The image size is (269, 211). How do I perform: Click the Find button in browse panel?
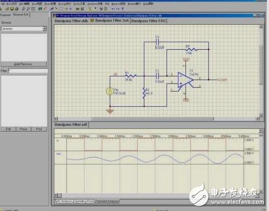39,129
